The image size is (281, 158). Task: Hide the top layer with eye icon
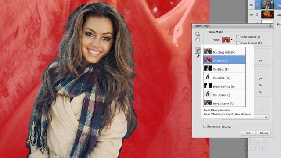click(x=251, y=5)
